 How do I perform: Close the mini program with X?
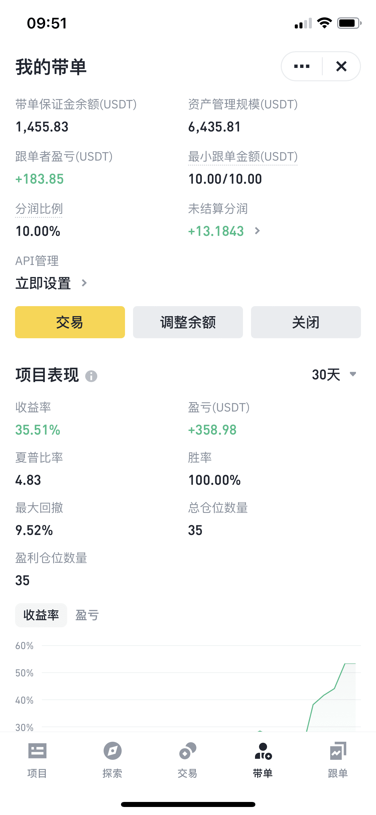pos(341,66)
